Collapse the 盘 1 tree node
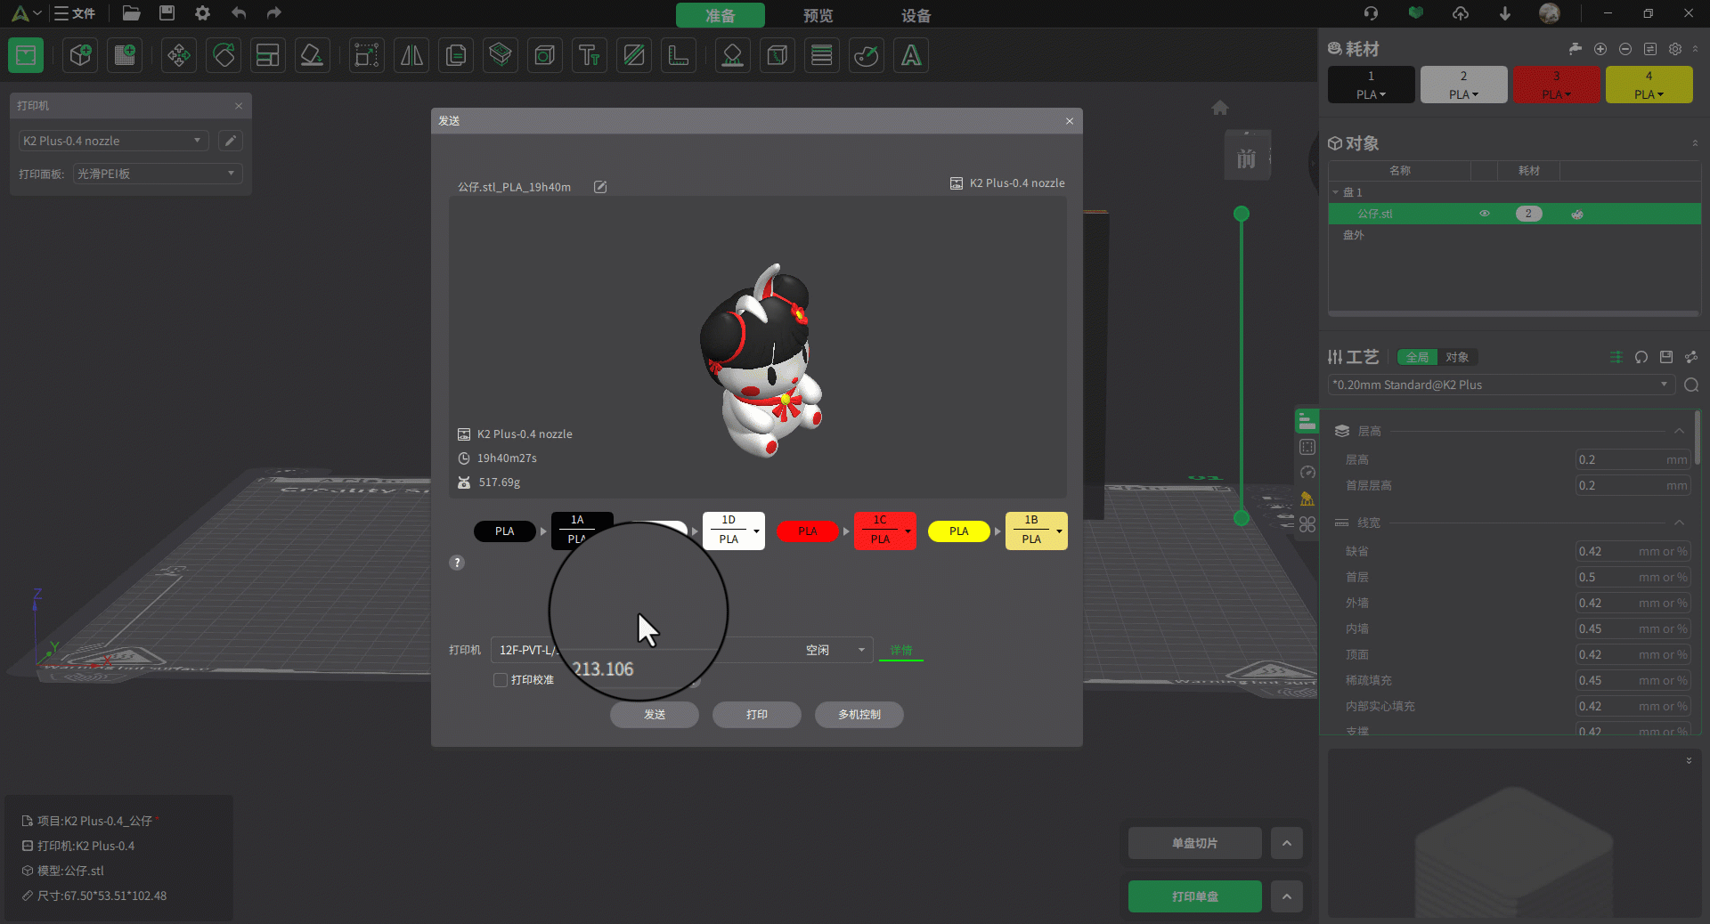1710x924 pixels. (x=1336, y=192)
